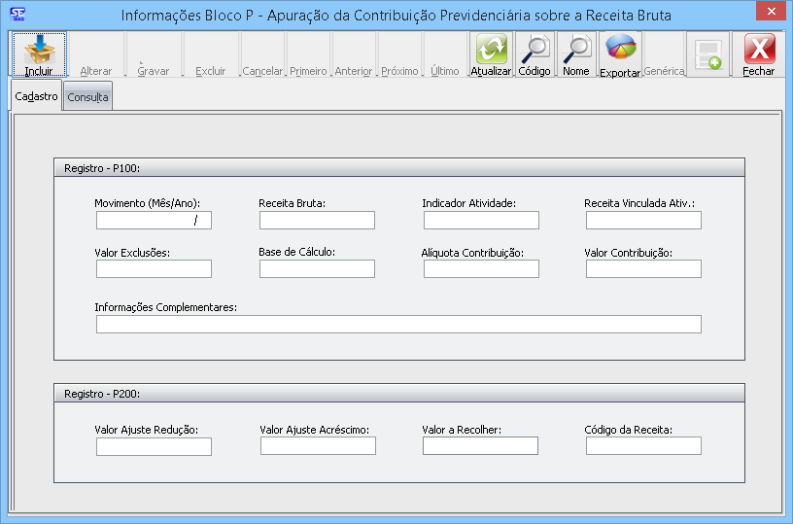Click the database add icon in toolbar
The height and width of the screenshot is (524, 793).
[709, 54]
